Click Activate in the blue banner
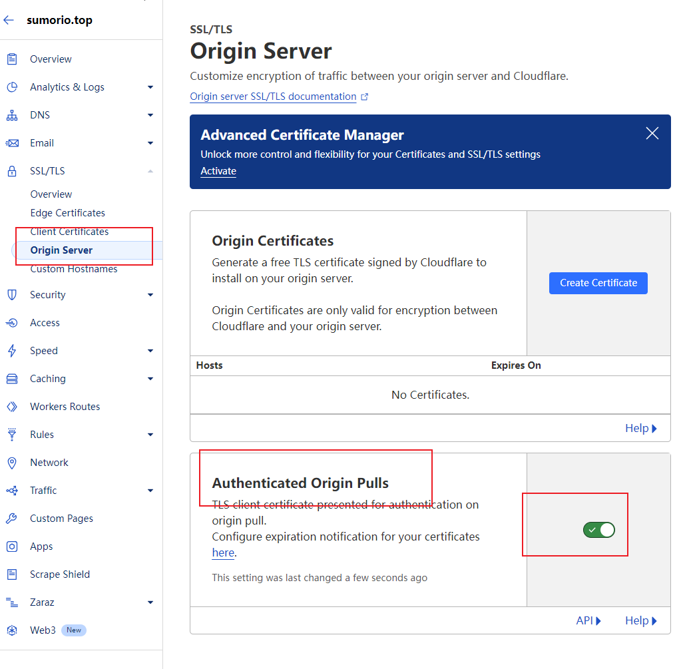 click(x=218, y=171)
